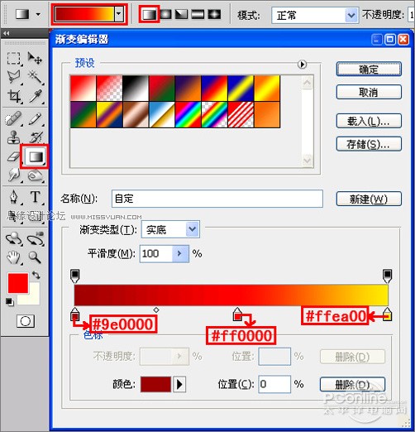Select the transparent red stripes preset

[x=241, y=114]
